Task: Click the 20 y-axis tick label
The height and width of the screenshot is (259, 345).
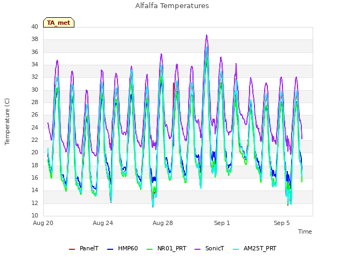Action: tap(34, 153)
